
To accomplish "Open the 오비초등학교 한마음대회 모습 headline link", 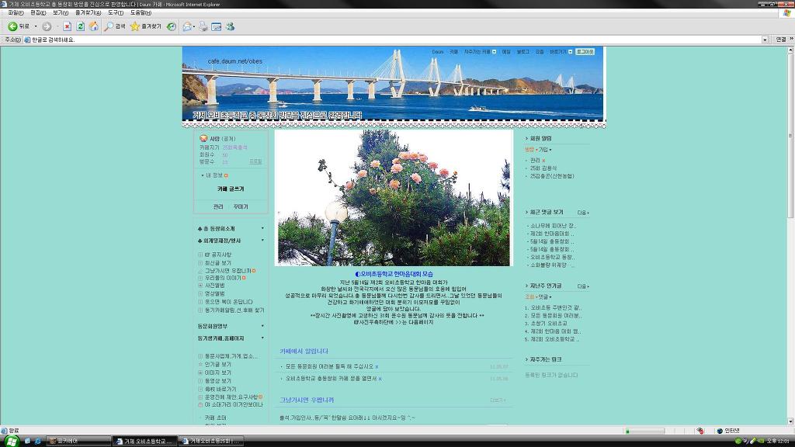I will pos(394,274).
